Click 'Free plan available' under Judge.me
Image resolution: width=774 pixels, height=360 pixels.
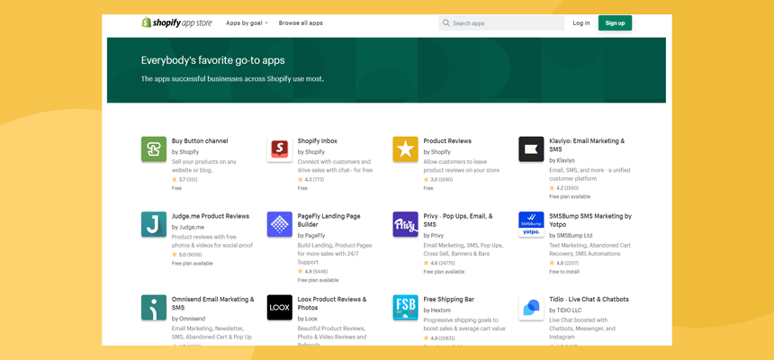point(192,264)
